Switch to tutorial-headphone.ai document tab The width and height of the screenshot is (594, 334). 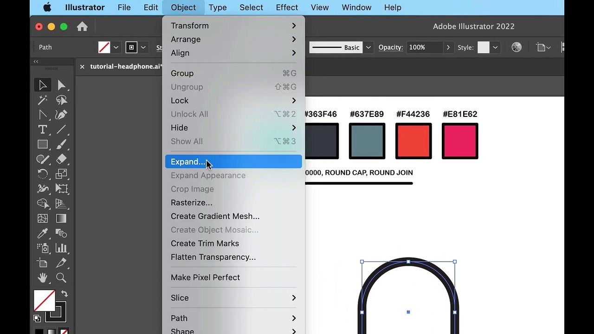tap(125, 66)
